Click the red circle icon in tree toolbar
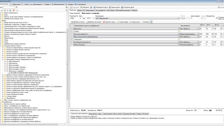The width and height of the screenshot is (224, 126). pos(14,10)
